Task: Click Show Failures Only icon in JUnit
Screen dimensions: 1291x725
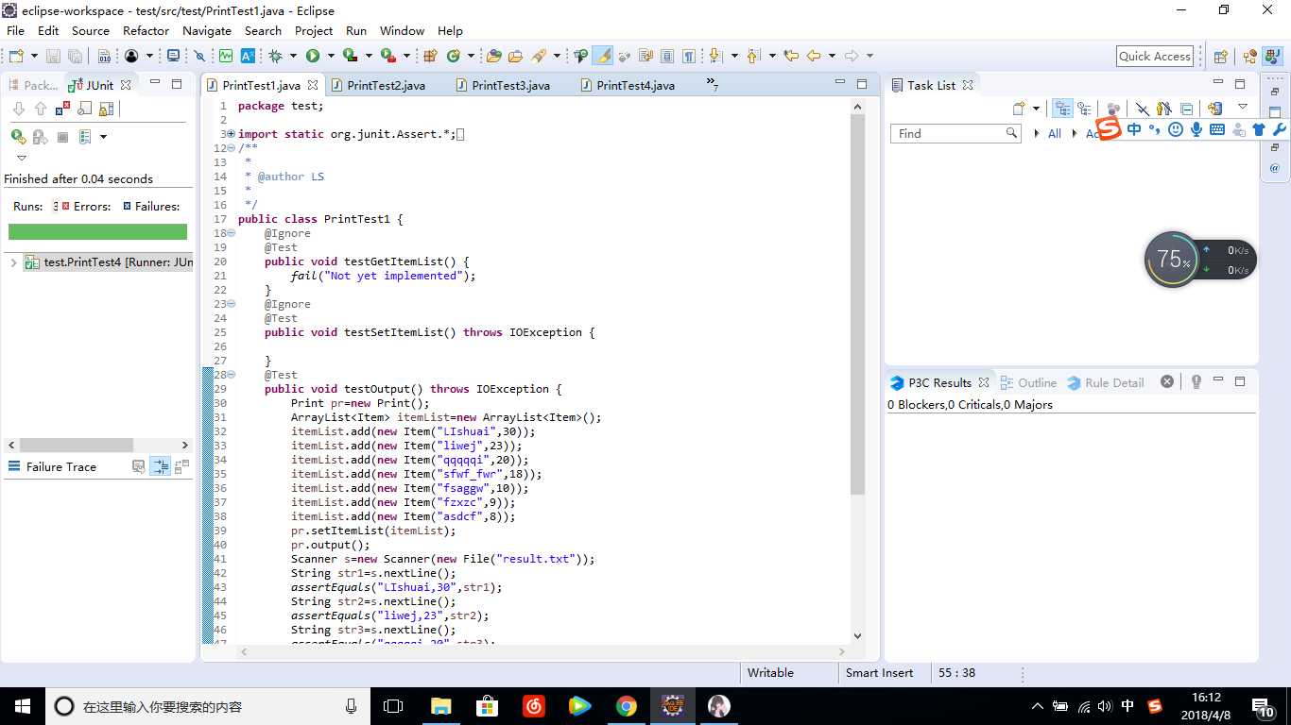Action: (x=62, y=110)
